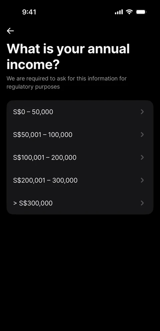
Task: Click chevron next to S$50,001 – 100,000
Action: tap(142, 135)
